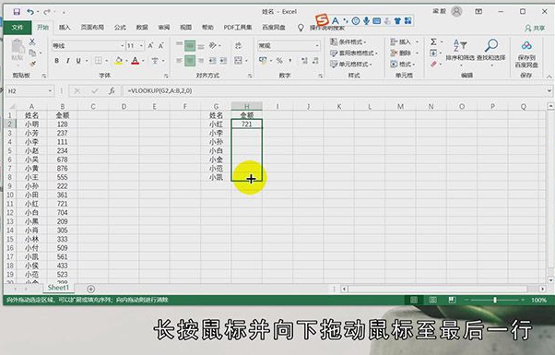The width and height of the screenshot is (555, 355).
Task: Click the percent style icon
Action: click(x=279, y=61)
